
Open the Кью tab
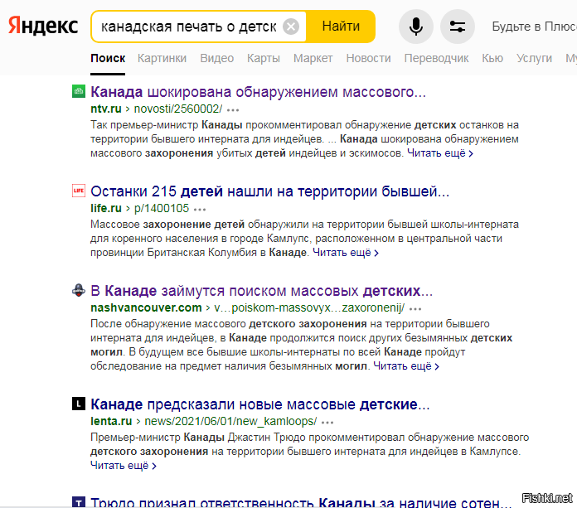click(492, 58)
